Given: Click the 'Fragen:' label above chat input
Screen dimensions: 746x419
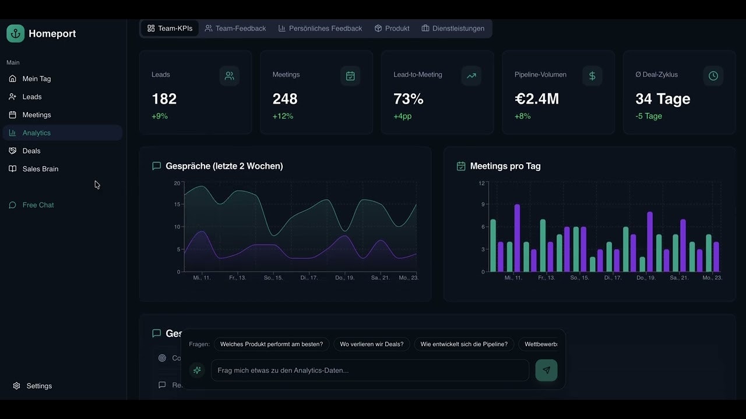Looking at the screenshot, I should pos(199,344).
